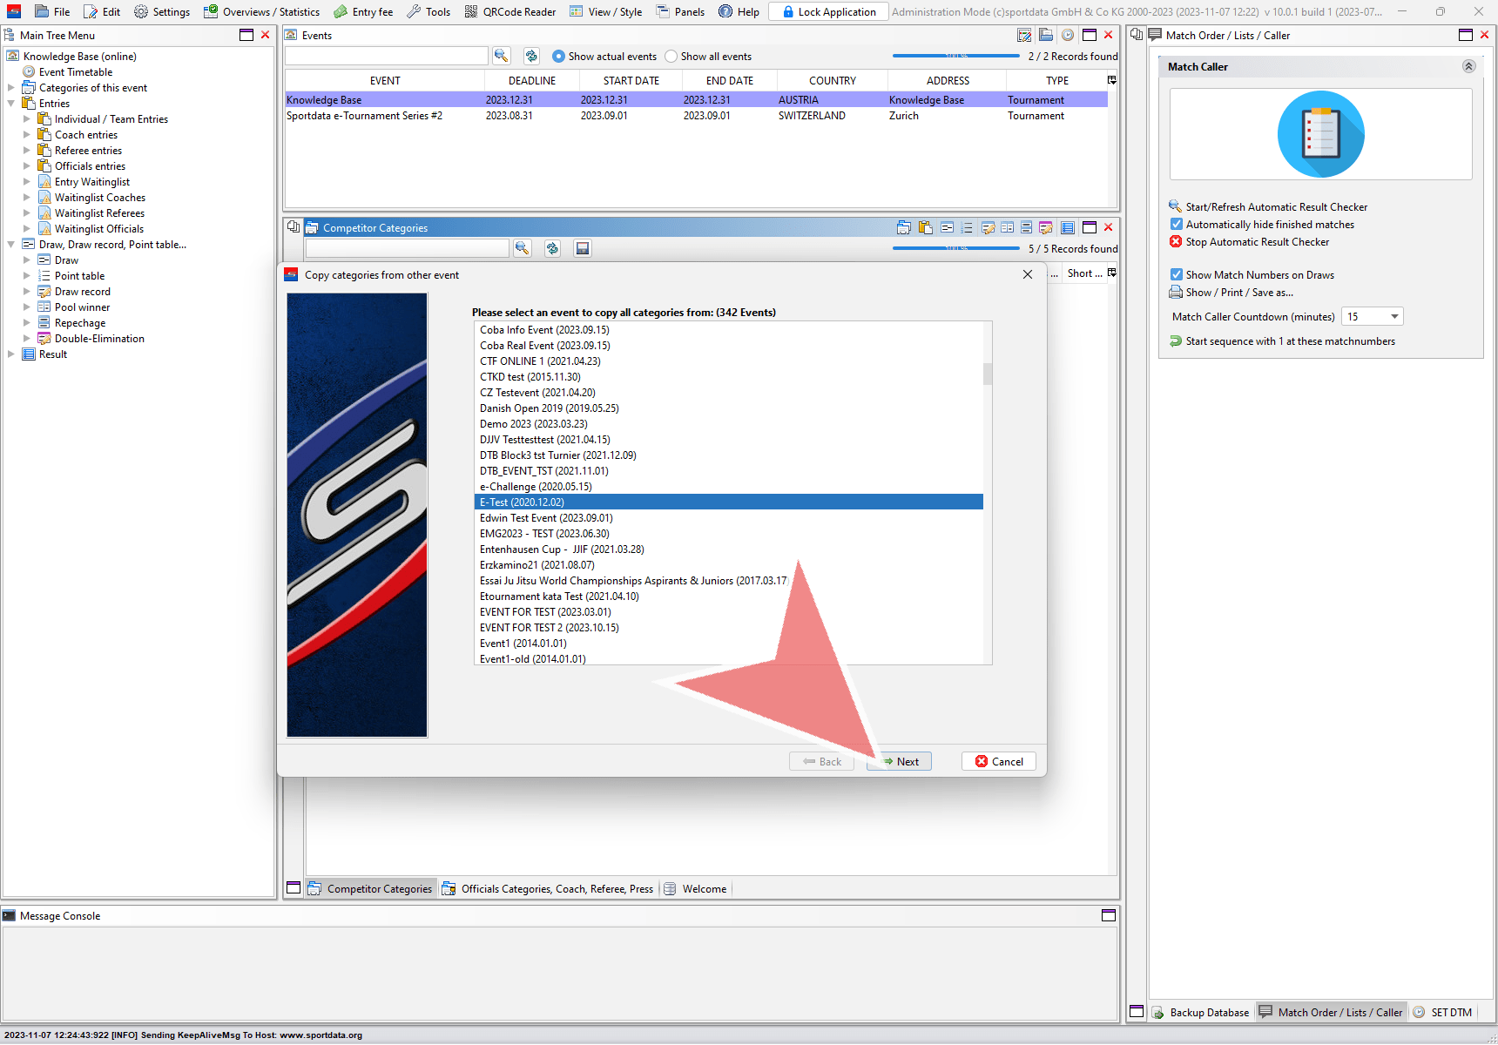Expand the Point table tree node

tap(27, 275)
